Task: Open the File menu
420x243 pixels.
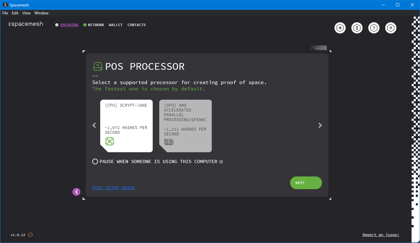Action: 5,13
